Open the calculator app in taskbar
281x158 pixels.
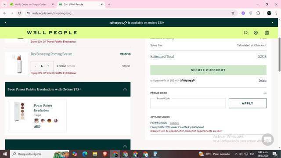(155, 154)
